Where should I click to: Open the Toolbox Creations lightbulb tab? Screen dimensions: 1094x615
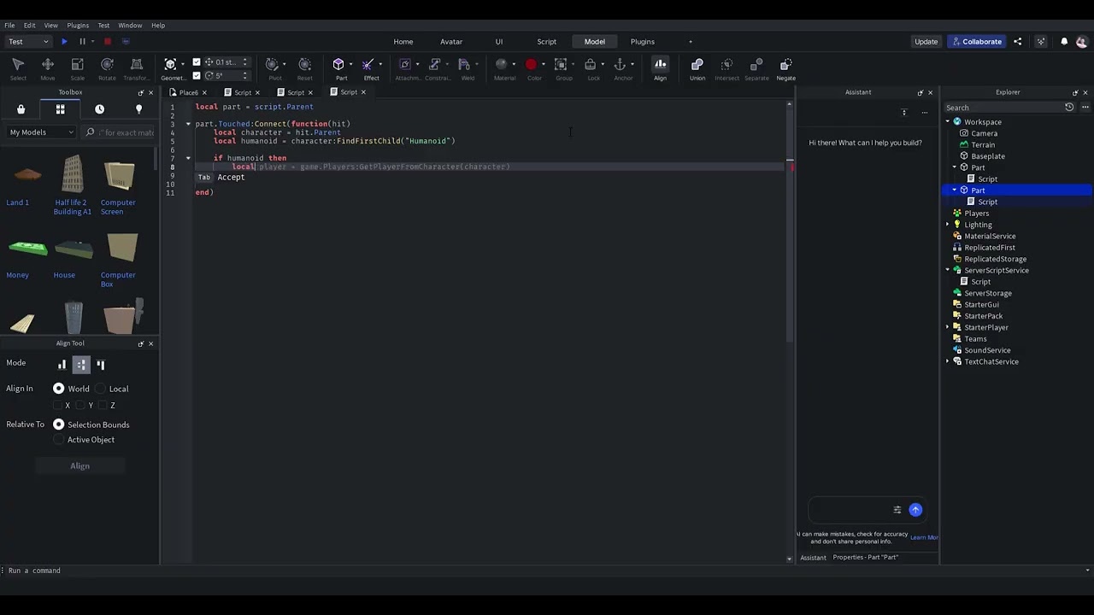click(138, 109)
